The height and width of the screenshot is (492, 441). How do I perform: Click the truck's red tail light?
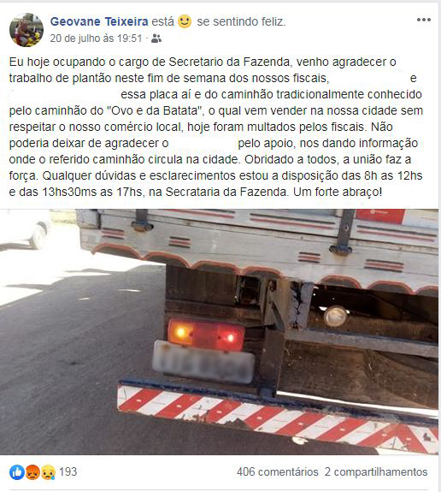(x=206, y=335)
